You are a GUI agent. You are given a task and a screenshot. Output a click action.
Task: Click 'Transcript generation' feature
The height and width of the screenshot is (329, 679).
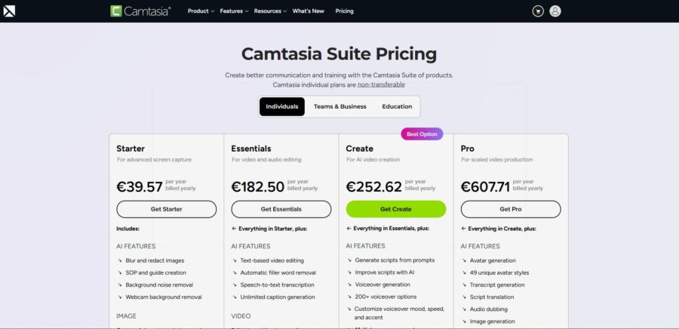click(497, 284)
